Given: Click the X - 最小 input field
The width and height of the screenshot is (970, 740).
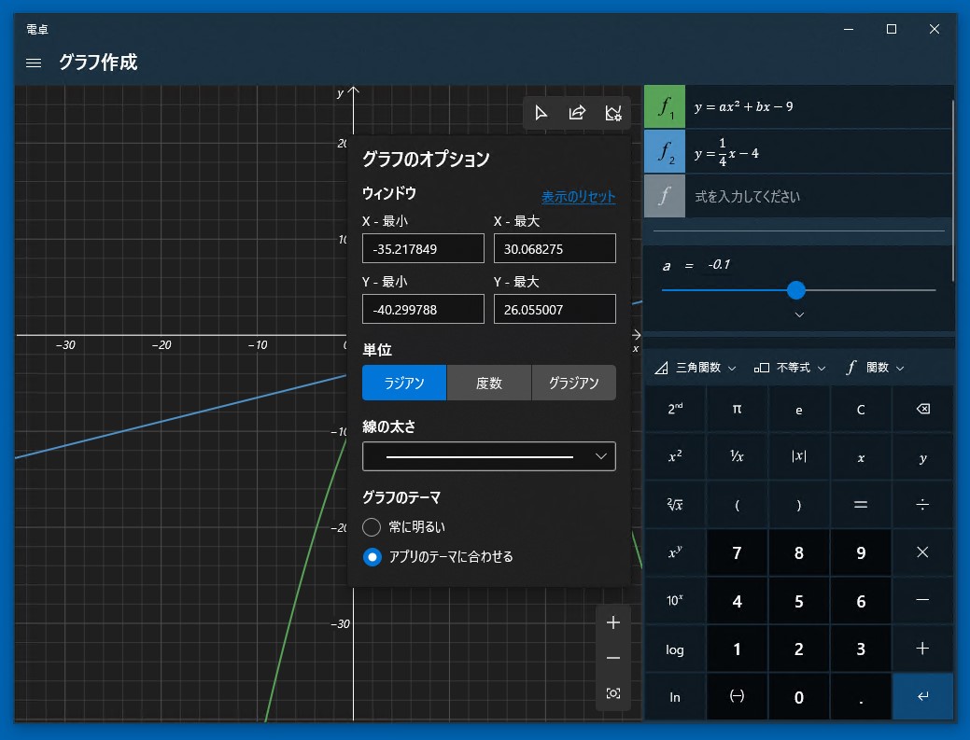Looking at the screenshot, I should click(423, 249).
